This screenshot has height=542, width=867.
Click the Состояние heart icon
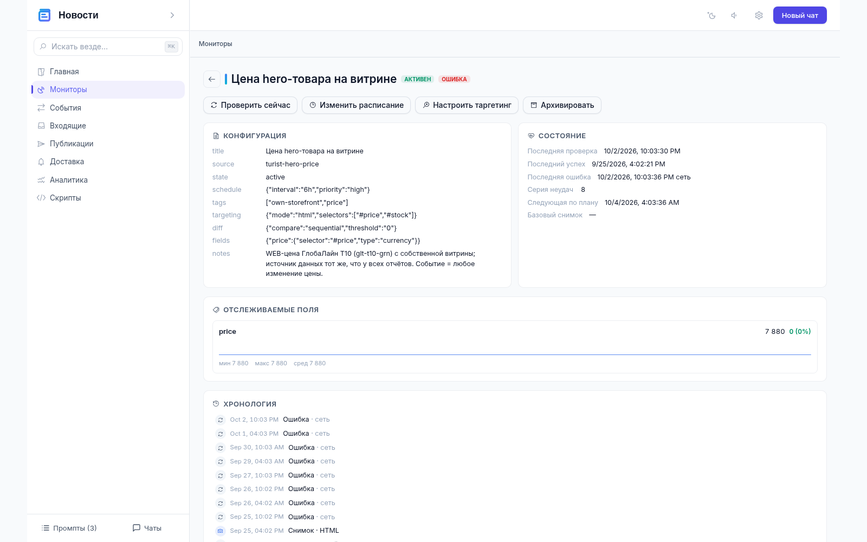click(x=531, y=136)
